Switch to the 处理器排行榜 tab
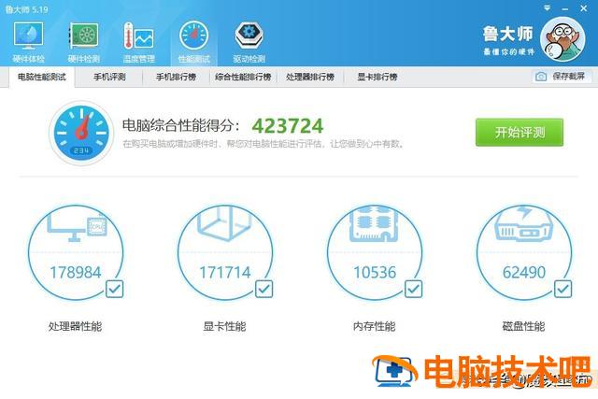Image resolution: width=598 pixels, height=399 pixels. 310,77
